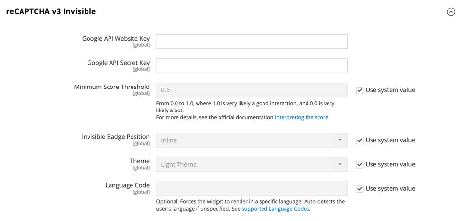
Task: Open the supported Language Codes link
Action: 275,209
